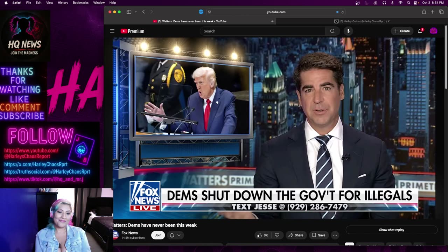The width and height of the screenshot is (448, 252).
Task: Open Bluetooth status in menu bar
Action: (x=392, y=3)
